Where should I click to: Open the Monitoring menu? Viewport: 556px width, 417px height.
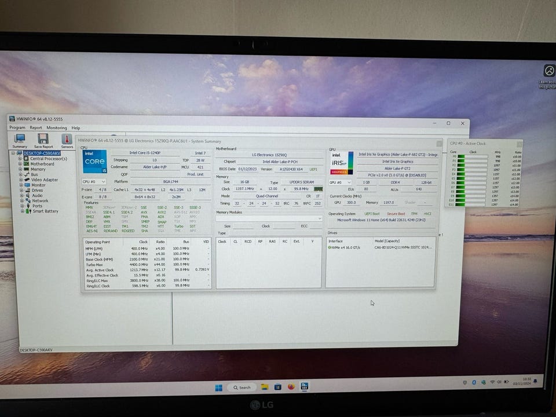[56, 128]
